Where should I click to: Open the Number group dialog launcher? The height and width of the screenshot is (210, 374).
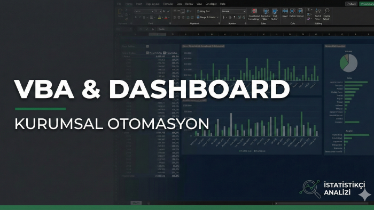(245, 23)
